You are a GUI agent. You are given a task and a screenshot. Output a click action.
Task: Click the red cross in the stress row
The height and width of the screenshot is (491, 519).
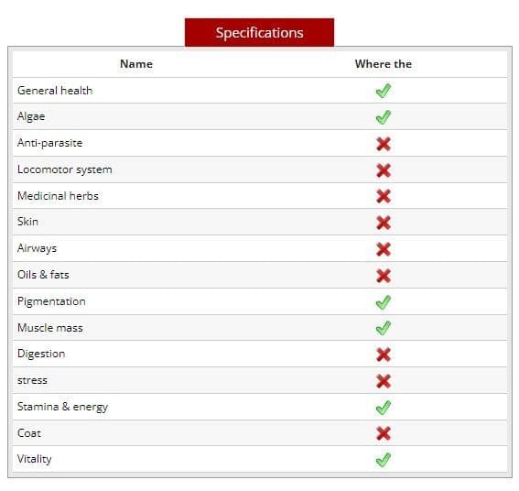pos(384,381)
